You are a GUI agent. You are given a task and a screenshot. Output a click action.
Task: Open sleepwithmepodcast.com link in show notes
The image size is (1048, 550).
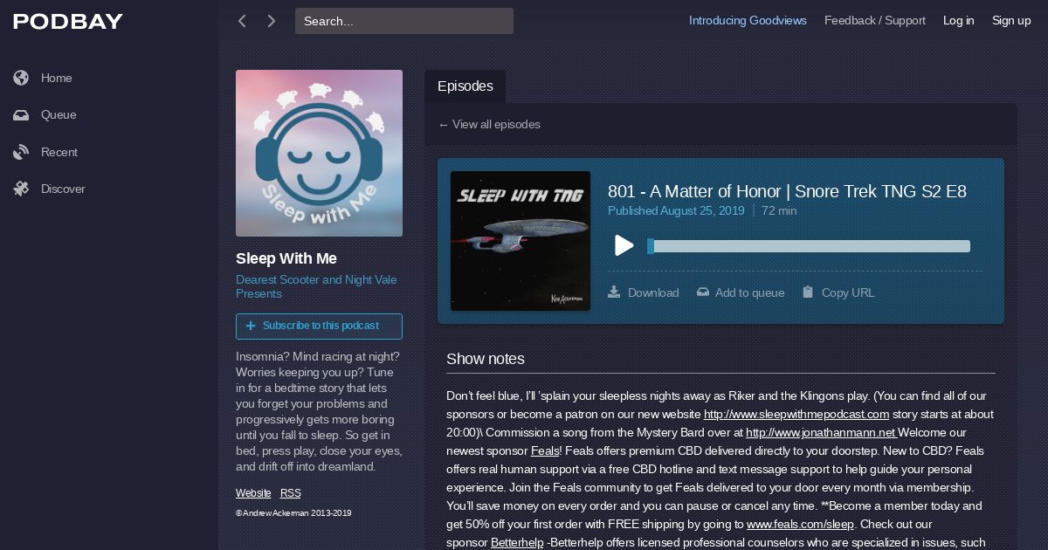[796, 414]
